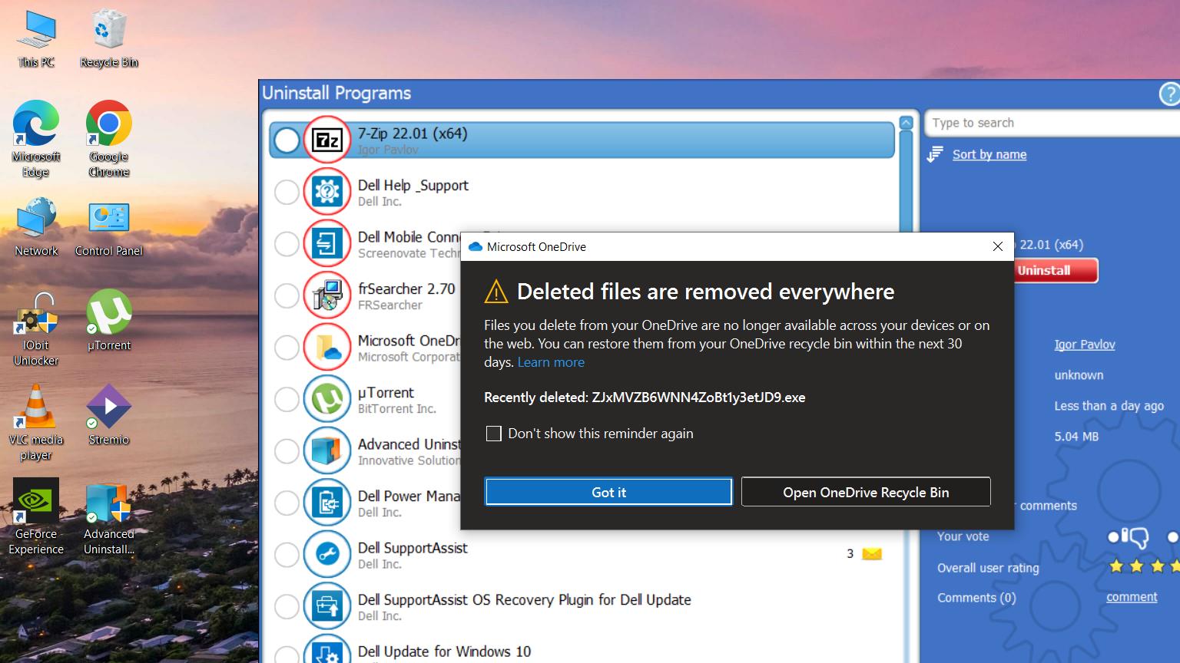Click the mail envelope icon beside Dell SupportAssist
This screenshot has width=1180, height=663.
tap(872, 554)
